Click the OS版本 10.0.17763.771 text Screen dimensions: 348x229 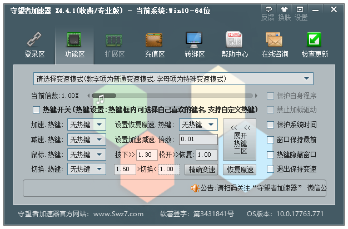(285, 214)
